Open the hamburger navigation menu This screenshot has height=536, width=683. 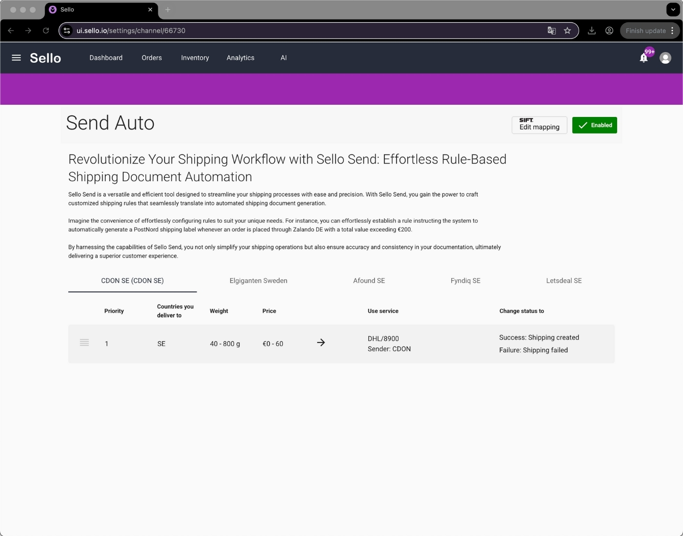tap(16, 57)
